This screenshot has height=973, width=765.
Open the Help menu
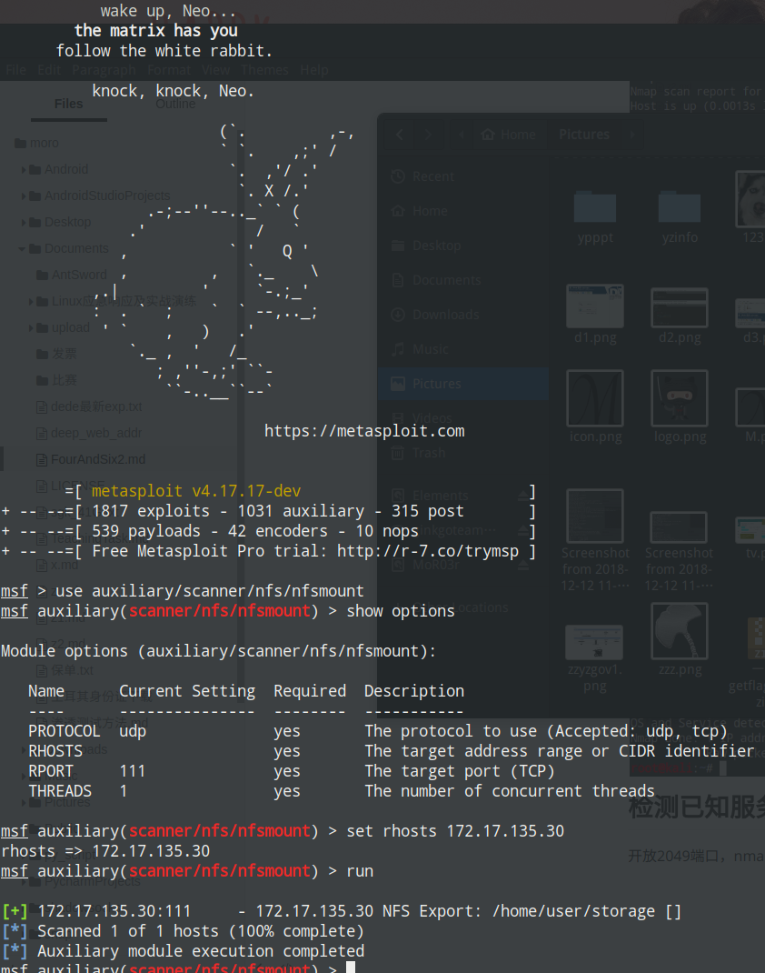tap(314, 70)
